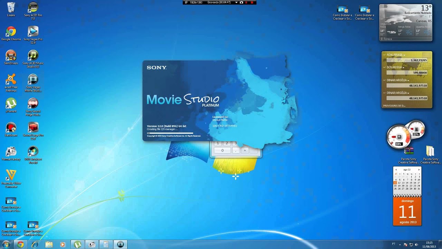Click the 1.362,73285 currency value field
The image size is (442, 249).
pyautogui.click(x=407, y=60)
